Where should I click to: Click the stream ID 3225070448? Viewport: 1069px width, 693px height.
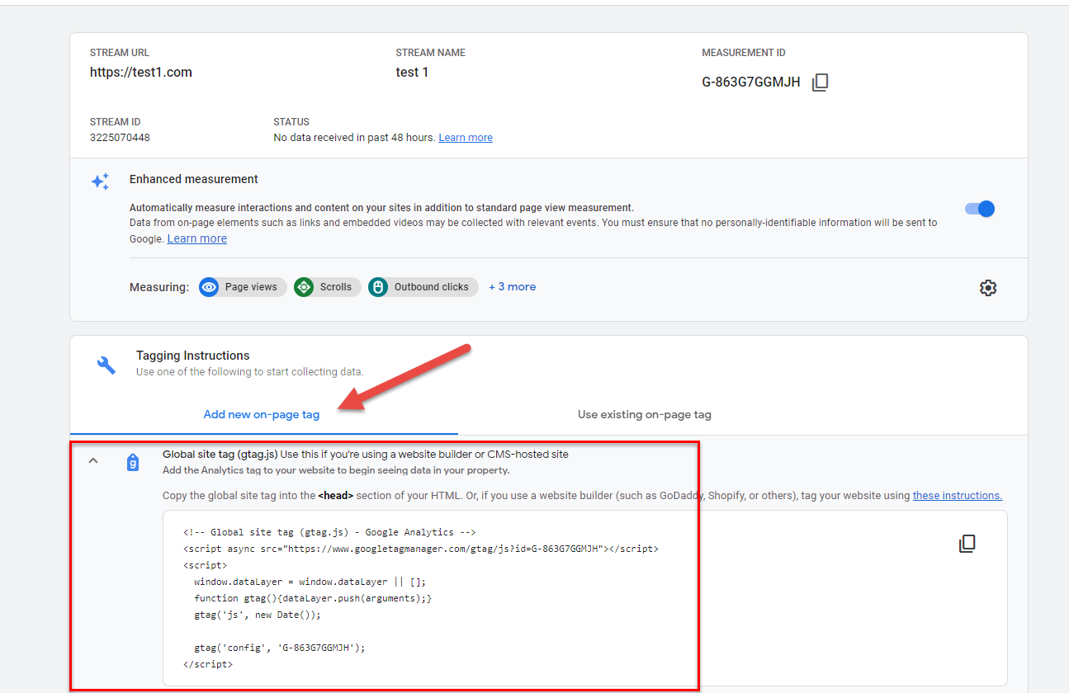(x=120, y=138)
